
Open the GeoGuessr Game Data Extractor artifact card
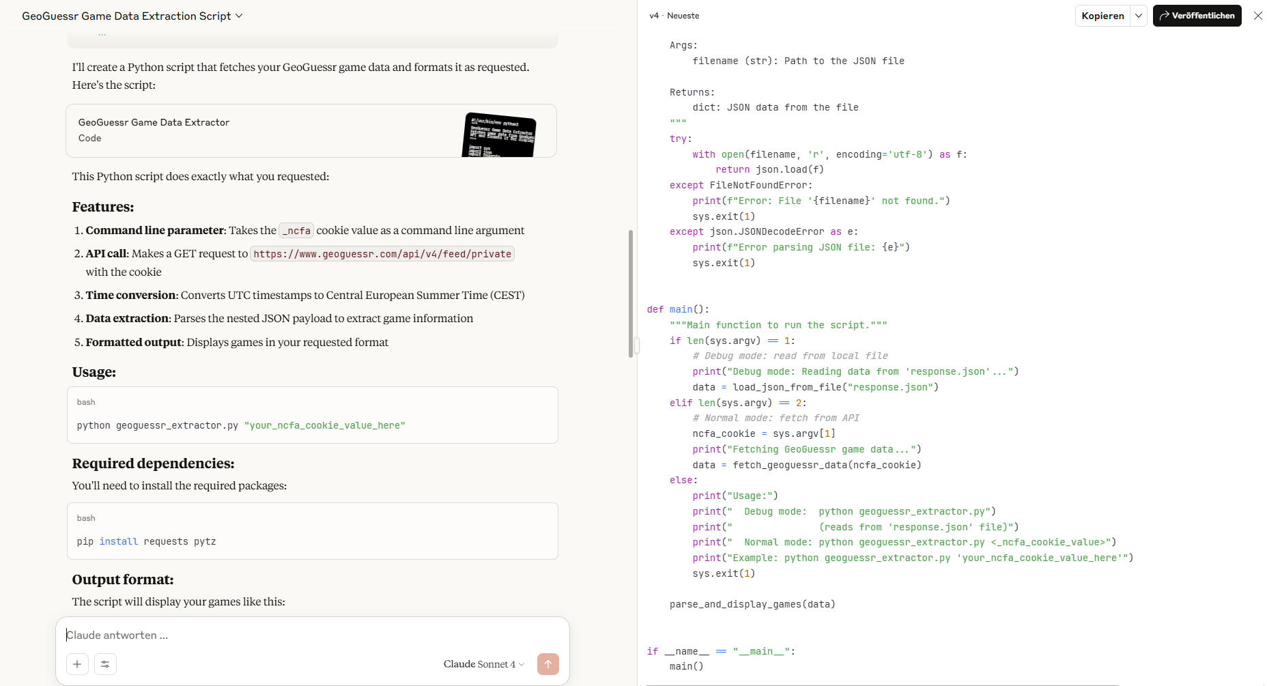(x=311, y=130)
